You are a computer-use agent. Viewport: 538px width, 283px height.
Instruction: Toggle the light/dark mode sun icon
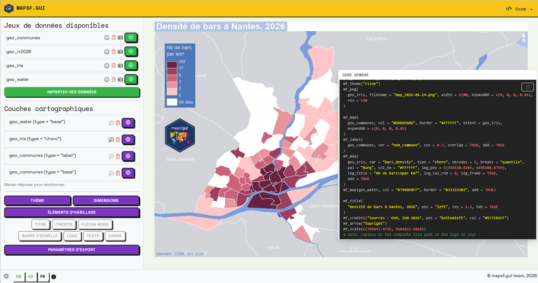[6, 276]
